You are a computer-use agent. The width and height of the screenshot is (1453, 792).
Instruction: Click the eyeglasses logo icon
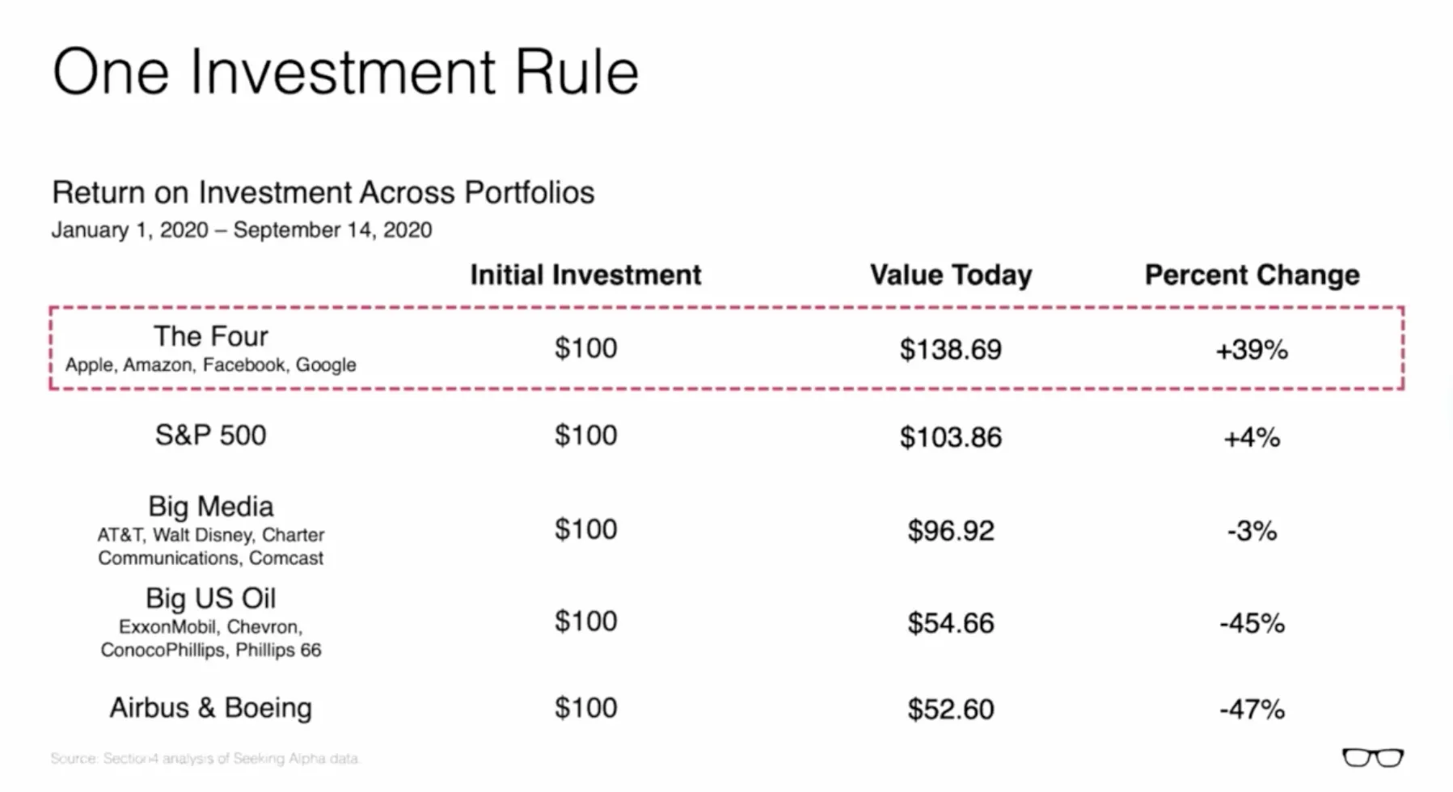1372,758
